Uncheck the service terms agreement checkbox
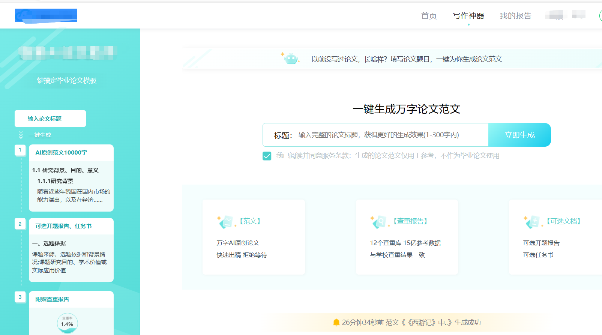This screenshot has width=602, height=335. click(x=267, y=156)
